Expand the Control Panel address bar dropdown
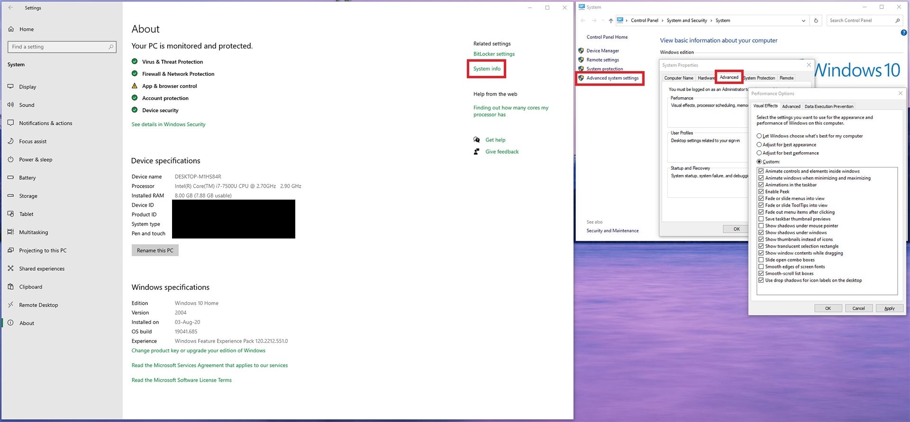 [803, 20]
